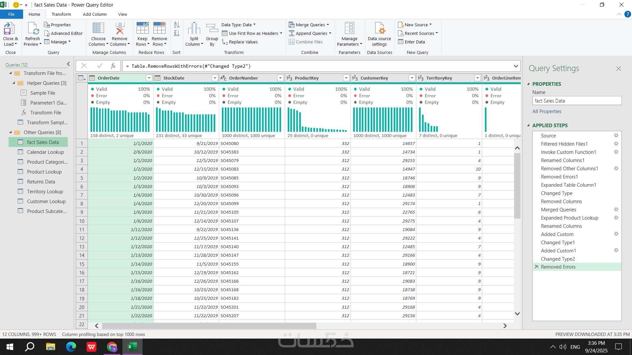Image resolution: width=632 pixels, height=355 pixels.
Task: Expand the formula bar with the chevron
Action: pos(515,66)
